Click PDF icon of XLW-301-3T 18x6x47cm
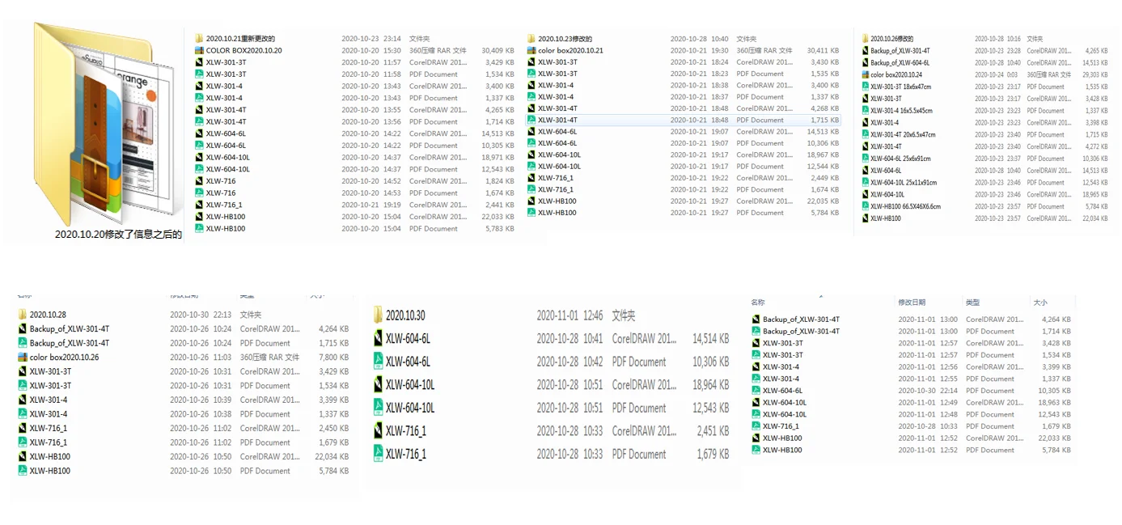Screen dimensions: 1122x525 [x=865, y=87]
